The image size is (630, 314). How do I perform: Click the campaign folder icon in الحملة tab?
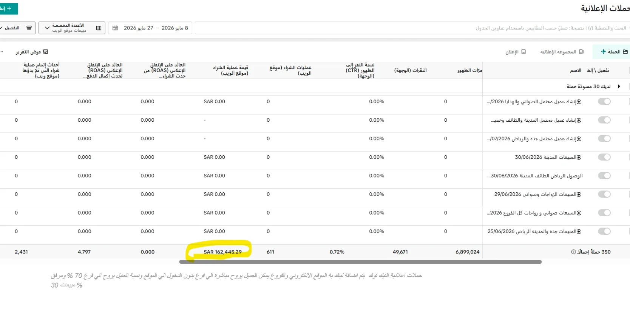625,52
